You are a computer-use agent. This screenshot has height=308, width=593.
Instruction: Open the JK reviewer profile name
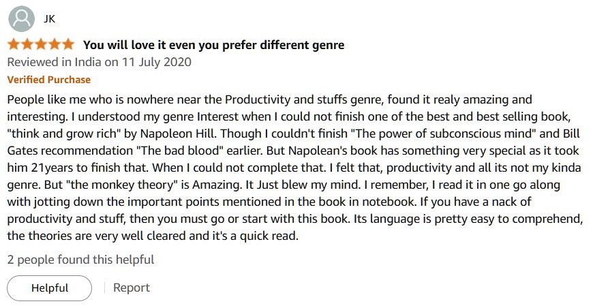pyautogui.click(x=49, y=19)
